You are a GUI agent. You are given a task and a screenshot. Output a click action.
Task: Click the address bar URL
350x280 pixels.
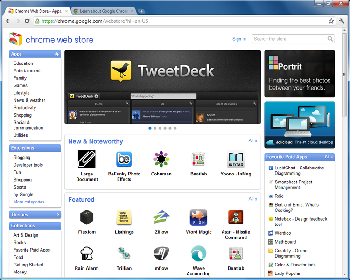(95, 21)
